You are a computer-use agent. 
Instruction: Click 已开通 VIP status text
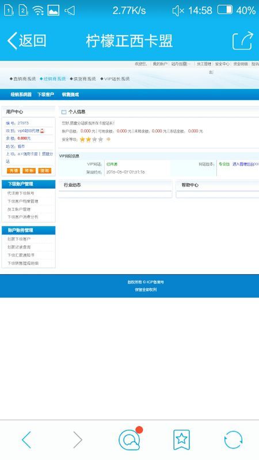[x=112, y=164]
